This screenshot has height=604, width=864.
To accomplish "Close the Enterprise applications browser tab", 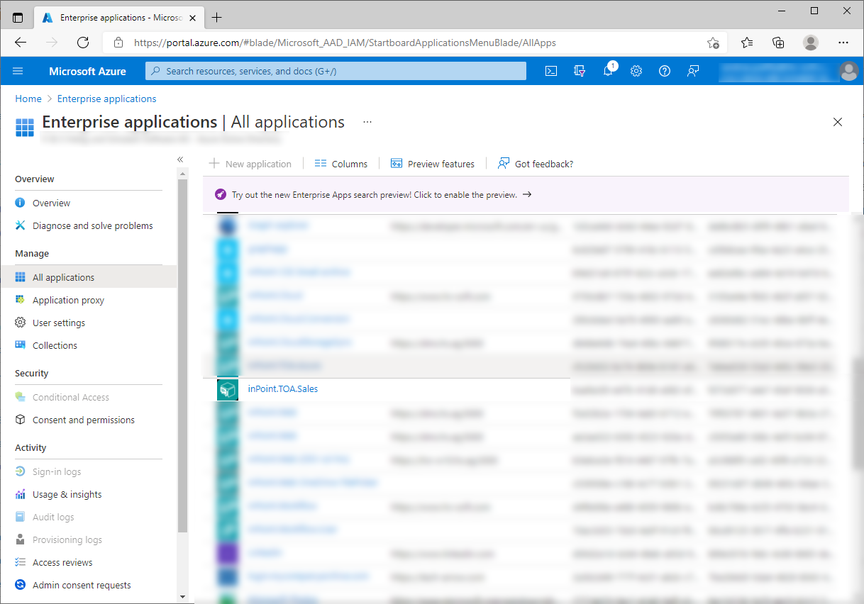I will coord(193,17).
